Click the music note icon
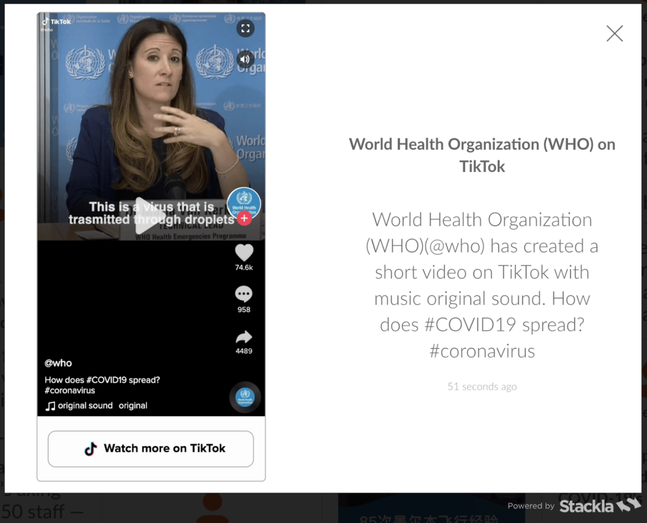 click(x=50, y=406)
